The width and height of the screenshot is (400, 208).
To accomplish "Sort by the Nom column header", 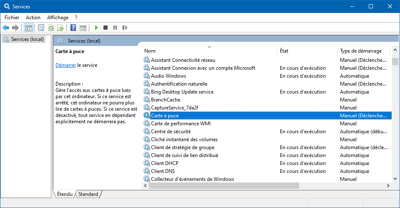I will click(x=209, y=51).
